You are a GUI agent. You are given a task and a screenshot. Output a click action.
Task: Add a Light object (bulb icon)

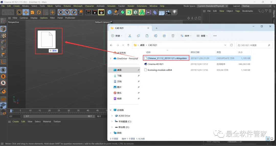pyautogui.click(x=175, y=12)
